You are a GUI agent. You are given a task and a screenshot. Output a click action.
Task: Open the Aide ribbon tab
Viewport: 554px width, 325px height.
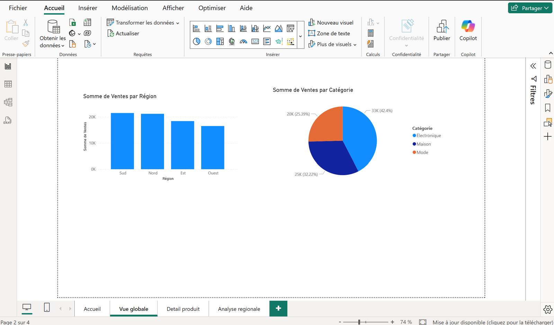246,8
